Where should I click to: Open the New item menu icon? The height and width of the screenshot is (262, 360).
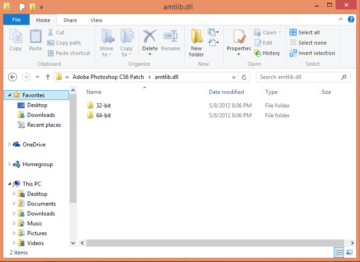(x=213, y=32)
